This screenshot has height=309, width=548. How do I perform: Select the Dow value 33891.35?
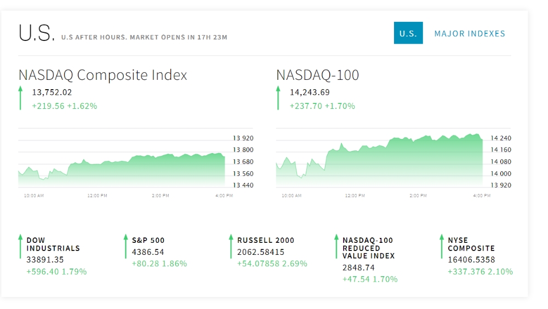tap(45, 260)
